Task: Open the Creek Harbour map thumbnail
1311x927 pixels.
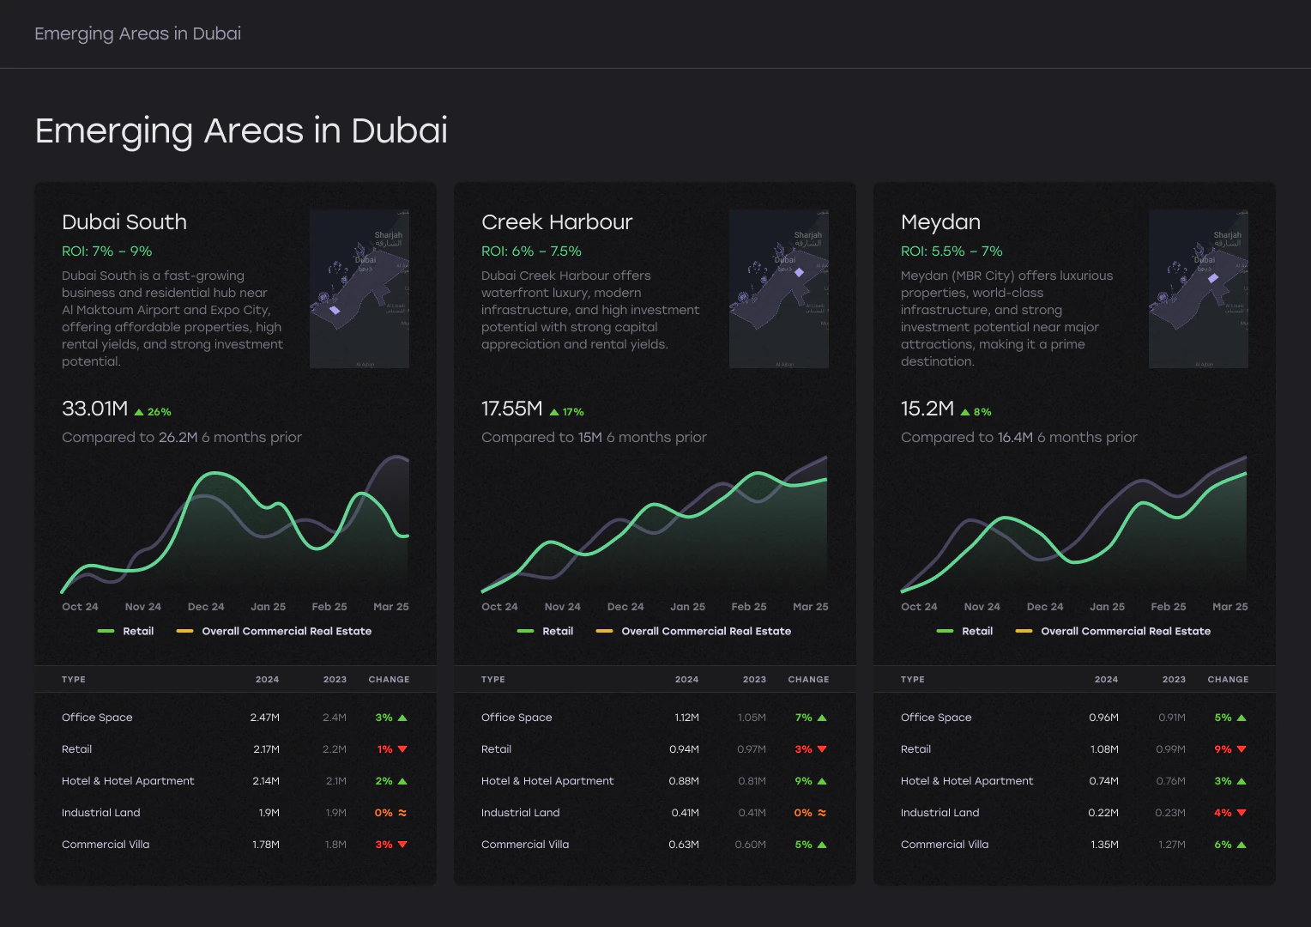Action: click(x=779, y=289)
